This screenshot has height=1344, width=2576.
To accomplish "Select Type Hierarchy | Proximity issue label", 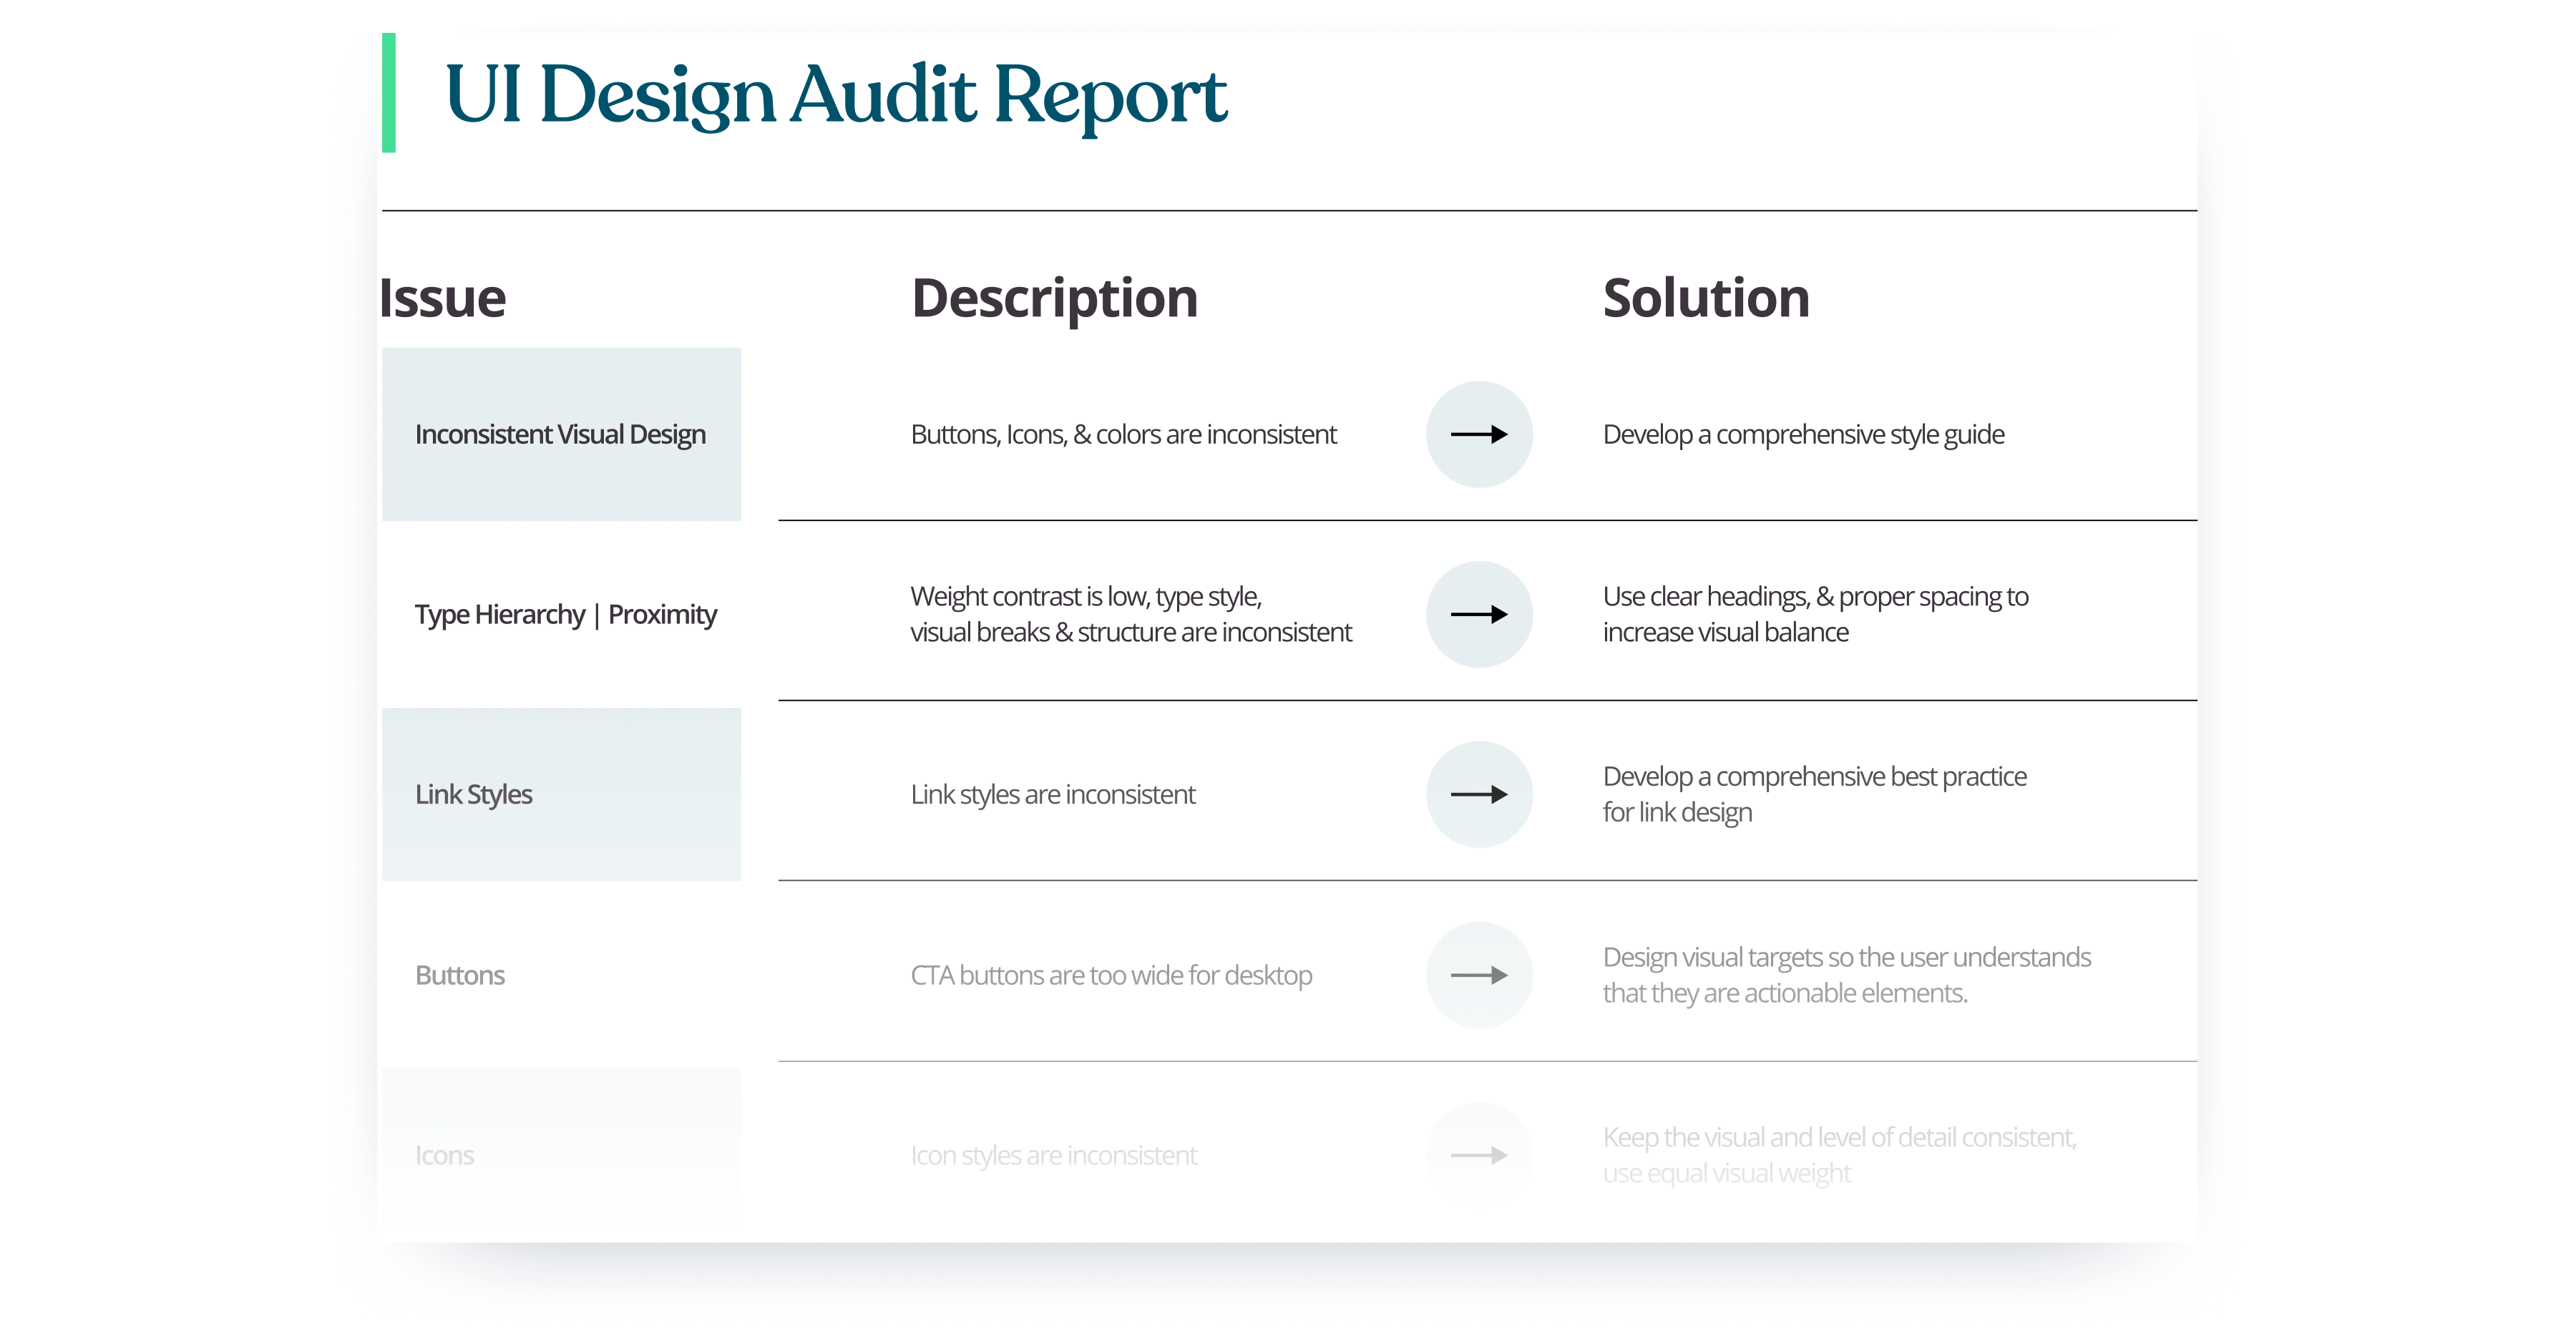I will pos(565,614).
